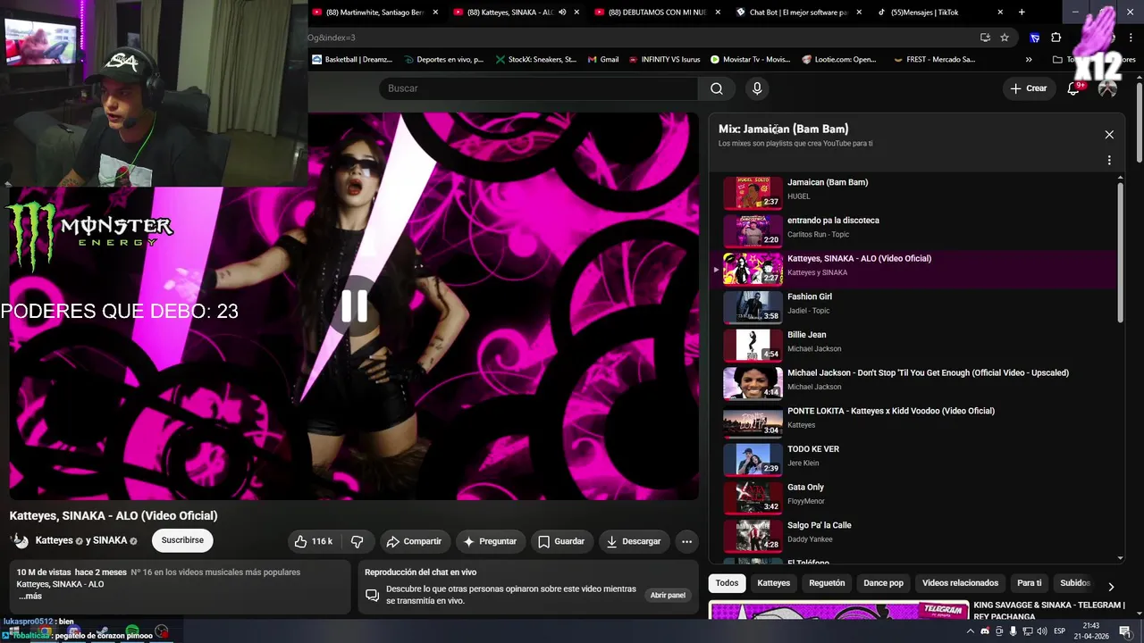Screen dimensions: 1144x643
Task: Open Movistar Tv bookmark
Action: click(x=750, y=60)
